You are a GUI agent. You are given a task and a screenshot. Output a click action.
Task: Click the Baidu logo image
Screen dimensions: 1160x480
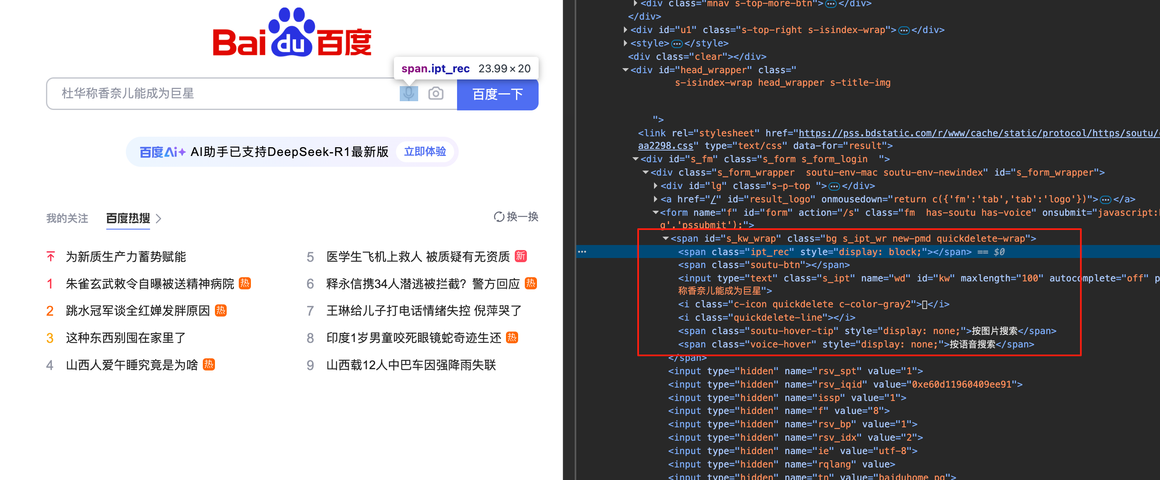[x=292, y=34]
